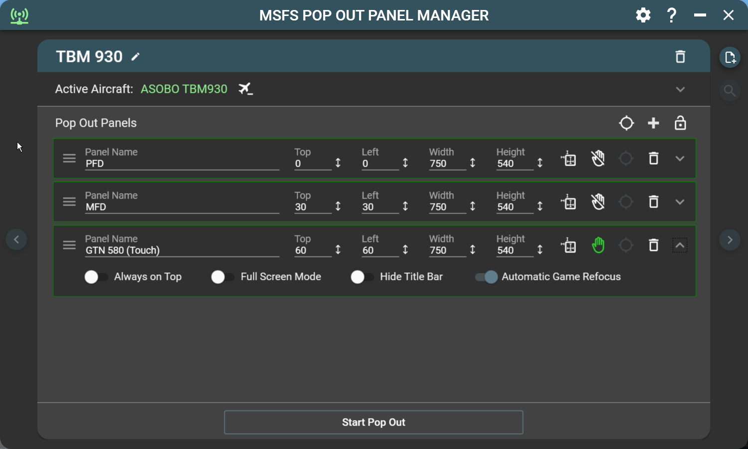Image resolution: width=748 pixels, height=449 pixels.
Task: Click the SimConnect connection status icon
Action: point(19,16)
